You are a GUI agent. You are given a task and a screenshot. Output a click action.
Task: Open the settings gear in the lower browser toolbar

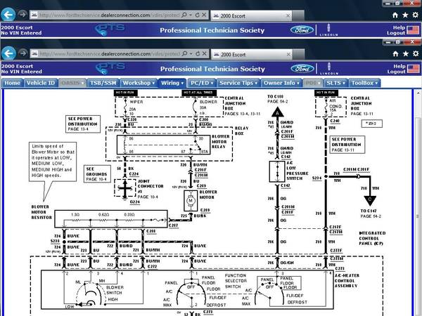click(x=416, y=53)
